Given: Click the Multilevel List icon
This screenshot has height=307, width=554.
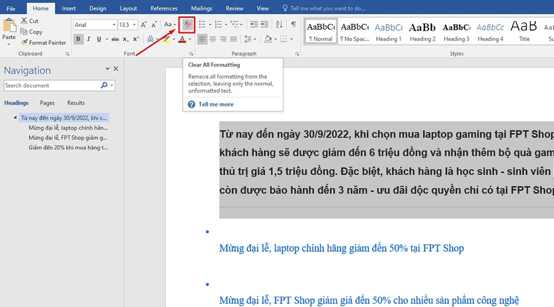Looking at the screenshot, I should coord(235,24).
